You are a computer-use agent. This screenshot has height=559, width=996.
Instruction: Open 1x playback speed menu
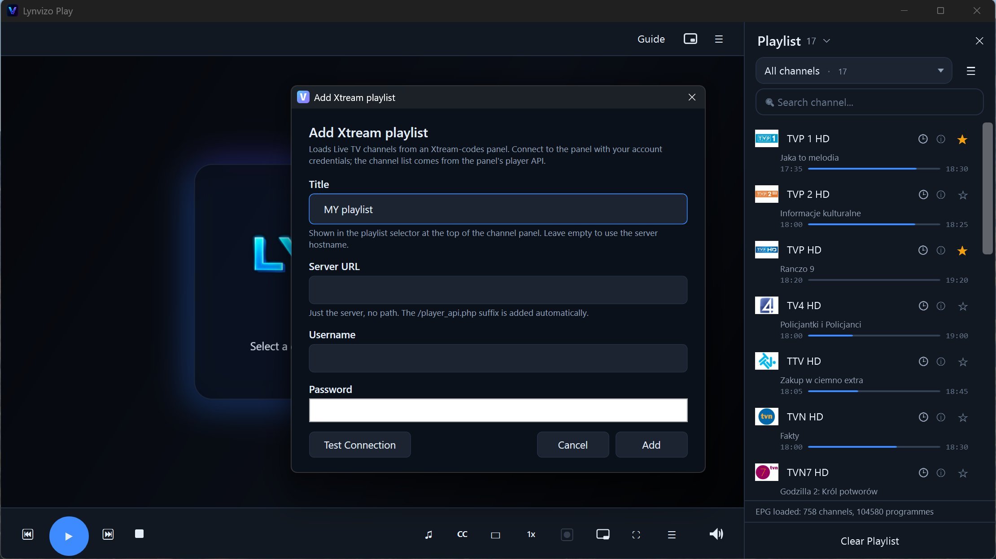coord(531,534)
